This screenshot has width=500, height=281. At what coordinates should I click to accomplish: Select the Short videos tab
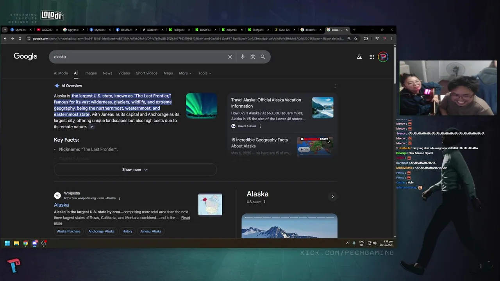point(146,73)
